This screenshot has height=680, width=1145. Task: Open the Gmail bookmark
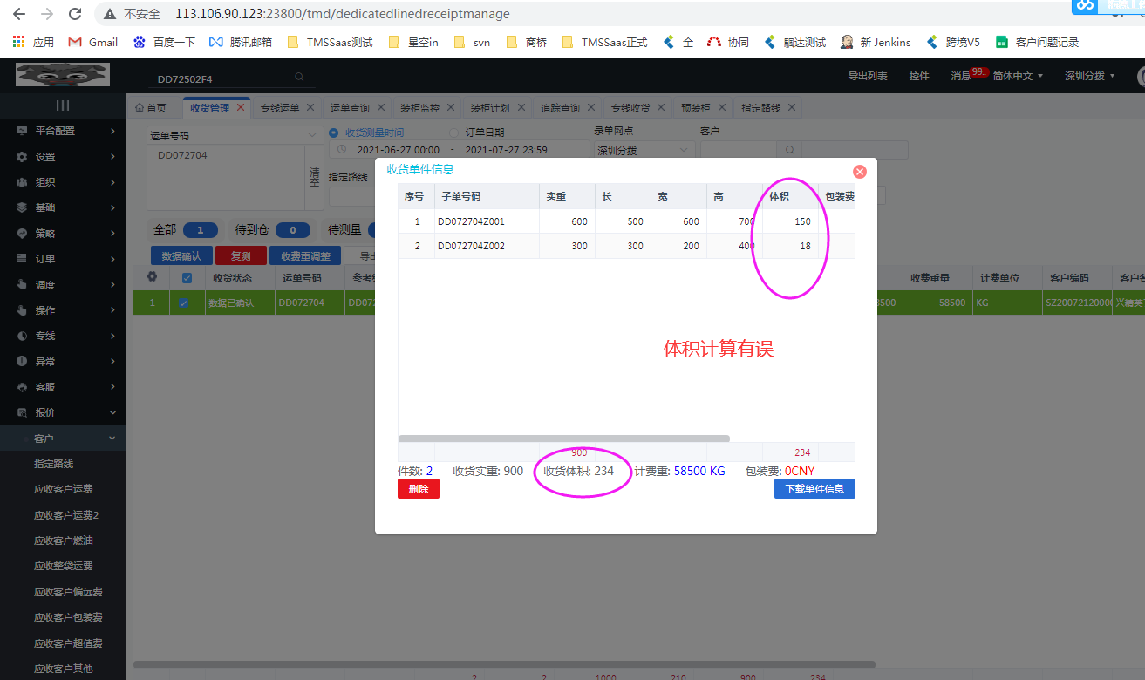click(93, 42)
